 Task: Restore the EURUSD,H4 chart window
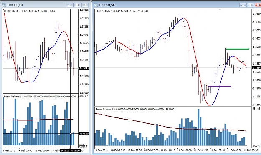[77, 5]
